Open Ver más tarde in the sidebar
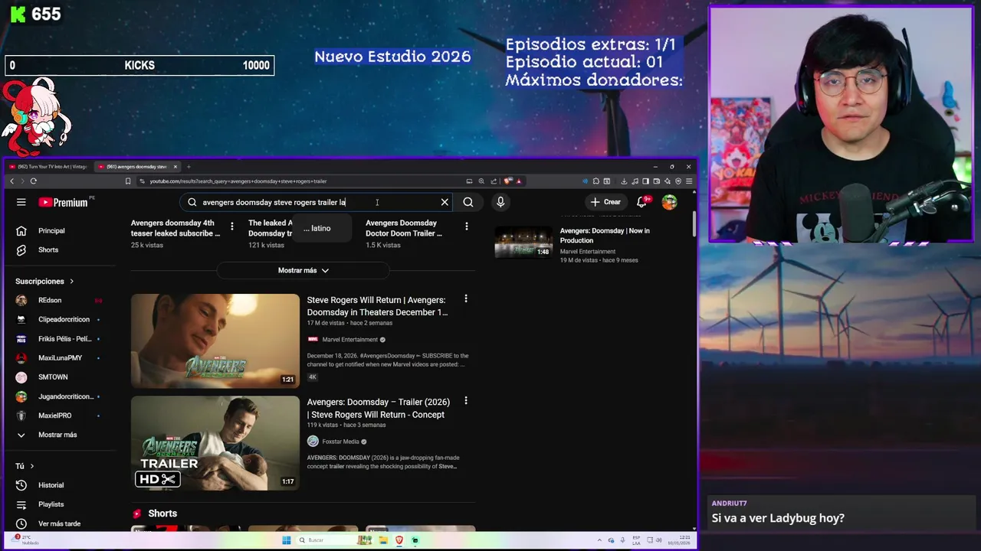The height and width of the screenshot is (551, 981). pyautogui.click(x=57, y=523)
